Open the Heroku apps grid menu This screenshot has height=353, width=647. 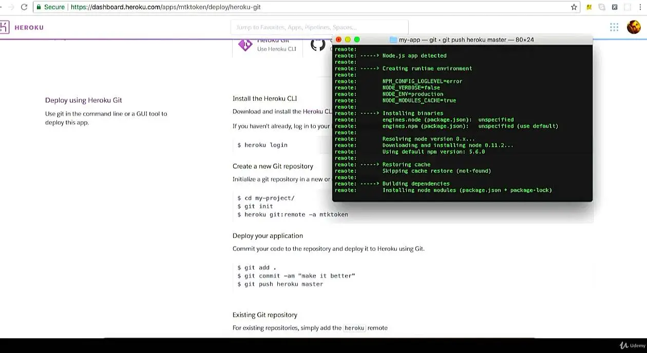[614, 27]
